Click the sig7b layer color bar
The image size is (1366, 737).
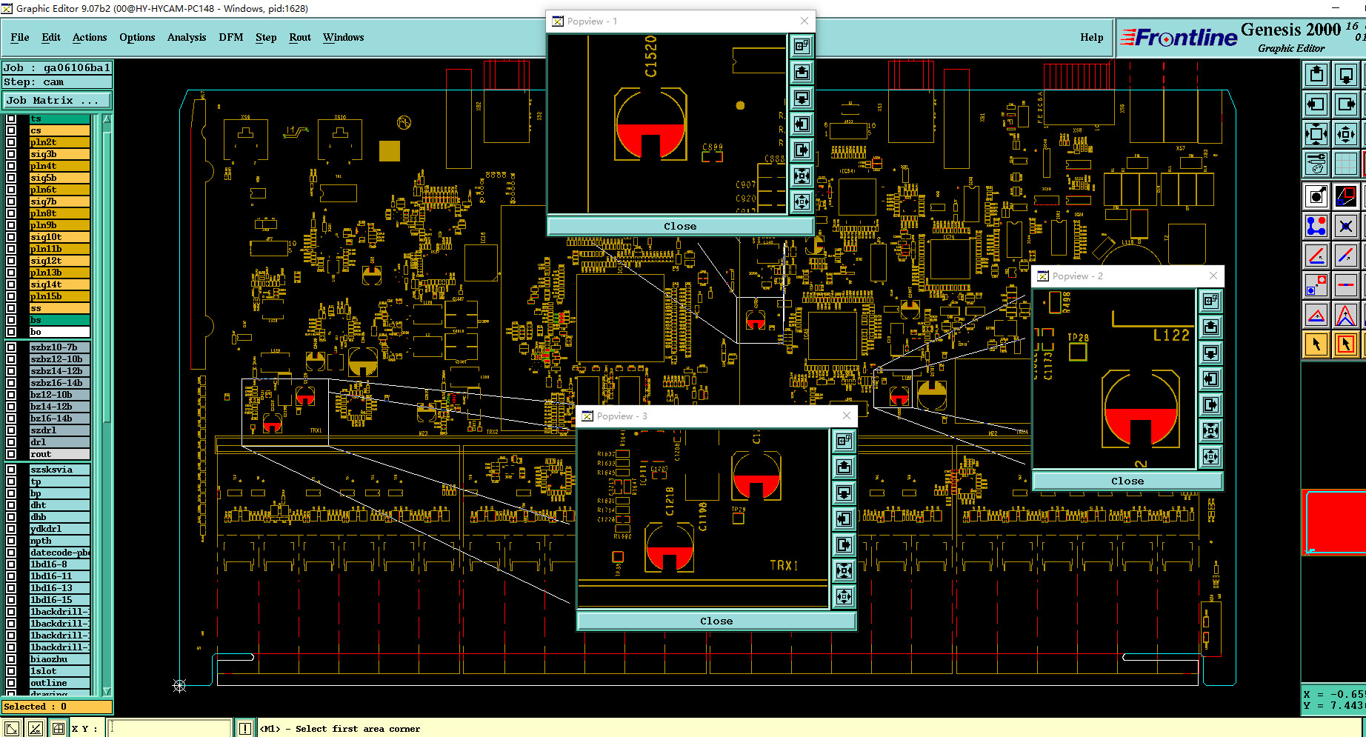point(59,201)
